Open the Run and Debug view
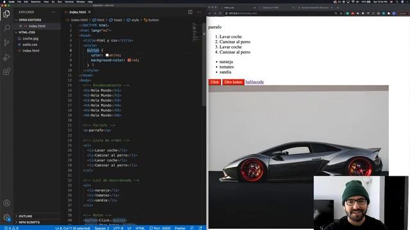Viewport: 410px width, 230px height. pyautogui.click(x=6, y=57)
